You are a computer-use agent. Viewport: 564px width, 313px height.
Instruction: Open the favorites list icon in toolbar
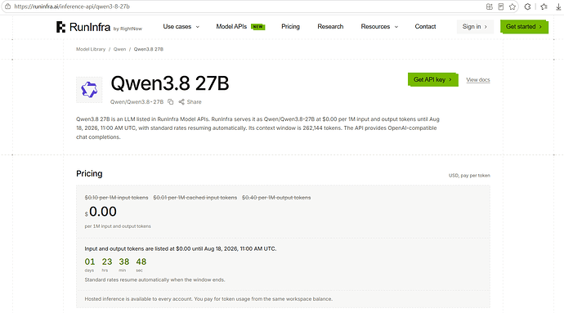tap(544, 7)
